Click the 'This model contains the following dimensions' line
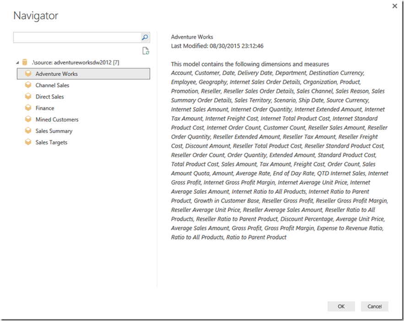 (250, 64)
